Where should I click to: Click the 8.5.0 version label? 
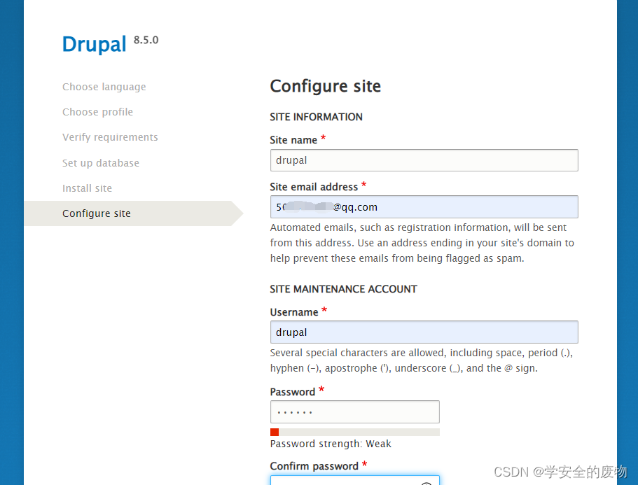coord(146,39)
